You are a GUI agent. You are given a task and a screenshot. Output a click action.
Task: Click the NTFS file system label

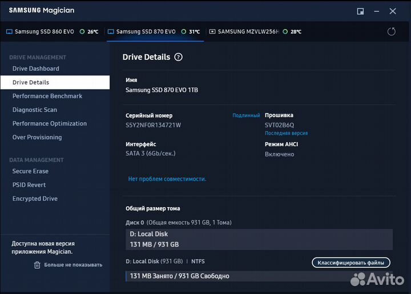coord(198,261)
